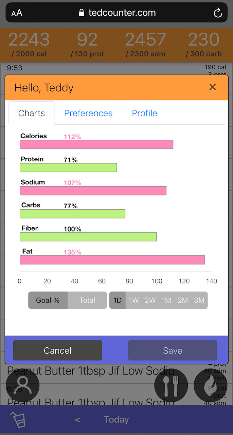233x435 pixels.
Task: Open the Safari text size menu
Action: click(x=17, y=13)
